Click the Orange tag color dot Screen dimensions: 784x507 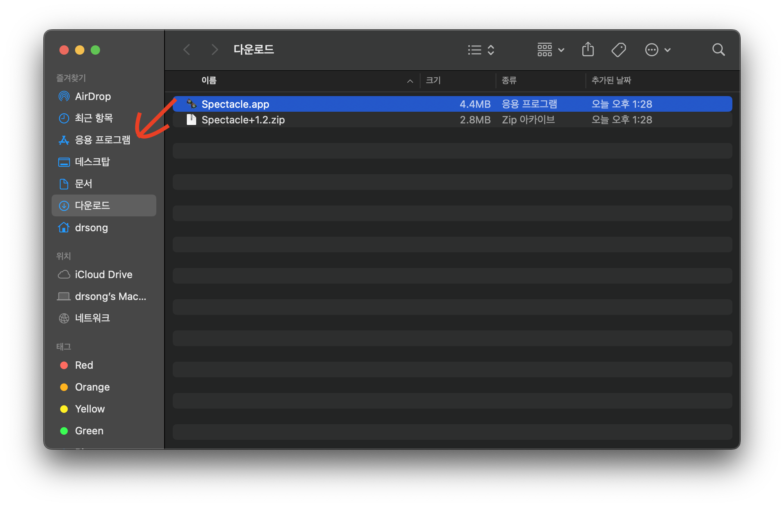pyautogui.click(x=64, y=387)
